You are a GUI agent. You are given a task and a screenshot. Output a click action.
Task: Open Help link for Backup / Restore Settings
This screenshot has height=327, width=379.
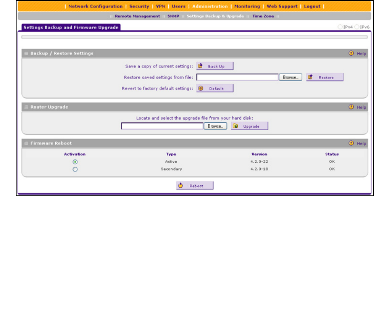[361, 54]
